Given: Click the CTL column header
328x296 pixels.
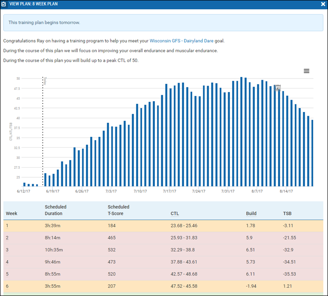Looking at the screenshot, I should click(175, 213).
